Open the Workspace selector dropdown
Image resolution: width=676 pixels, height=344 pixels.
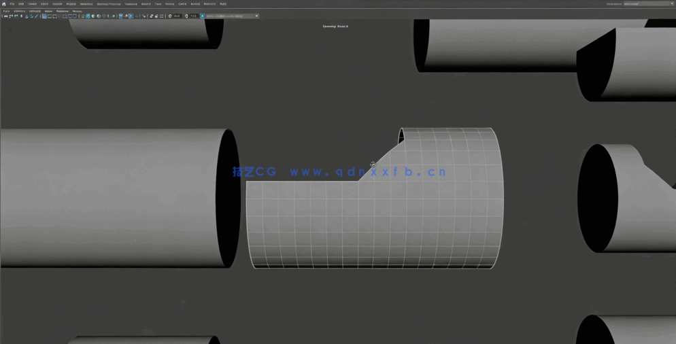tap(649, 4)
